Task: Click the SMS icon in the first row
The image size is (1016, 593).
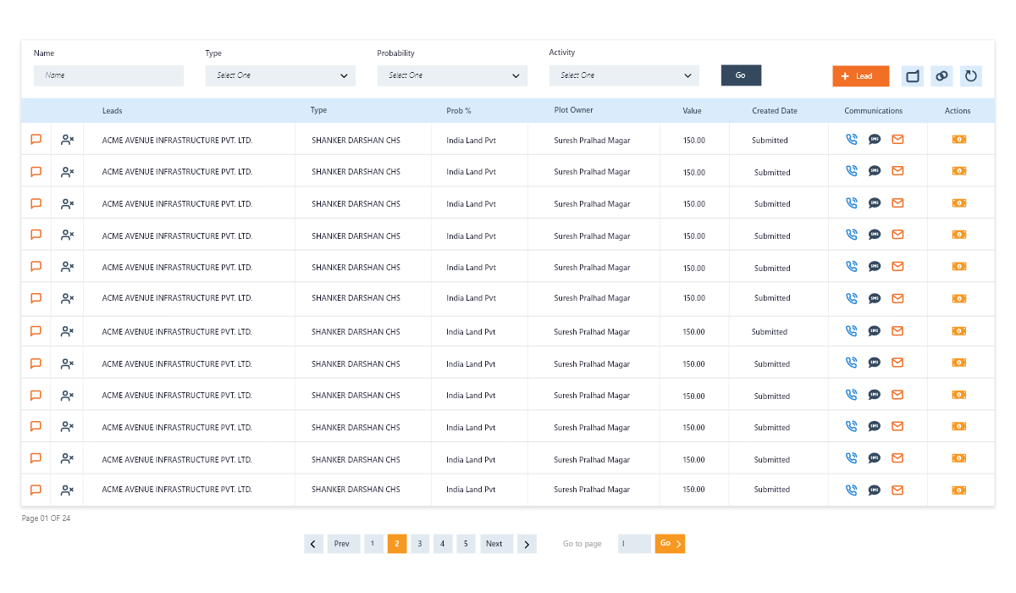Action: [875, 139]
